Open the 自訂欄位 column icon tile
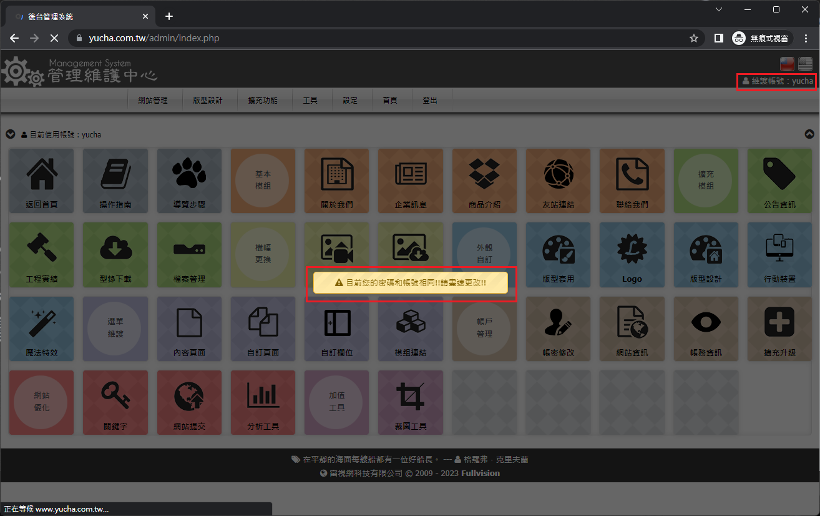This screenshot has height=516, width=820. tap(337, 329)
